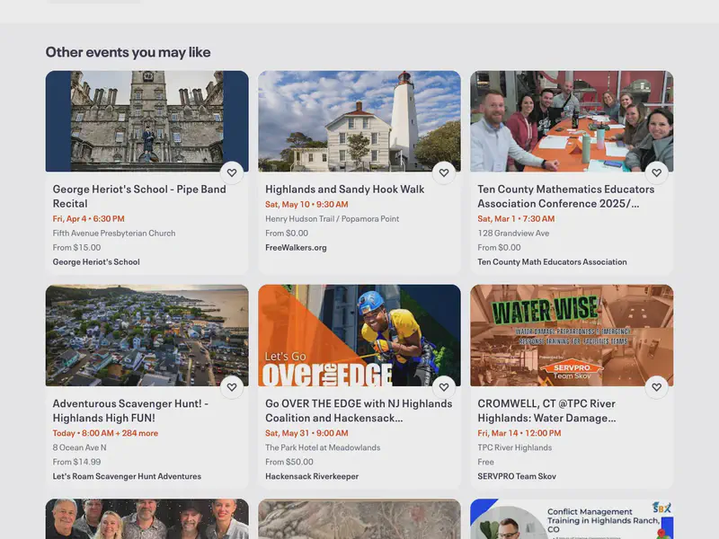Open Highlands and Sandy Hook Walk title link
Image resolution: width=719 pixels, height=539 pixels.
(345, 189)
